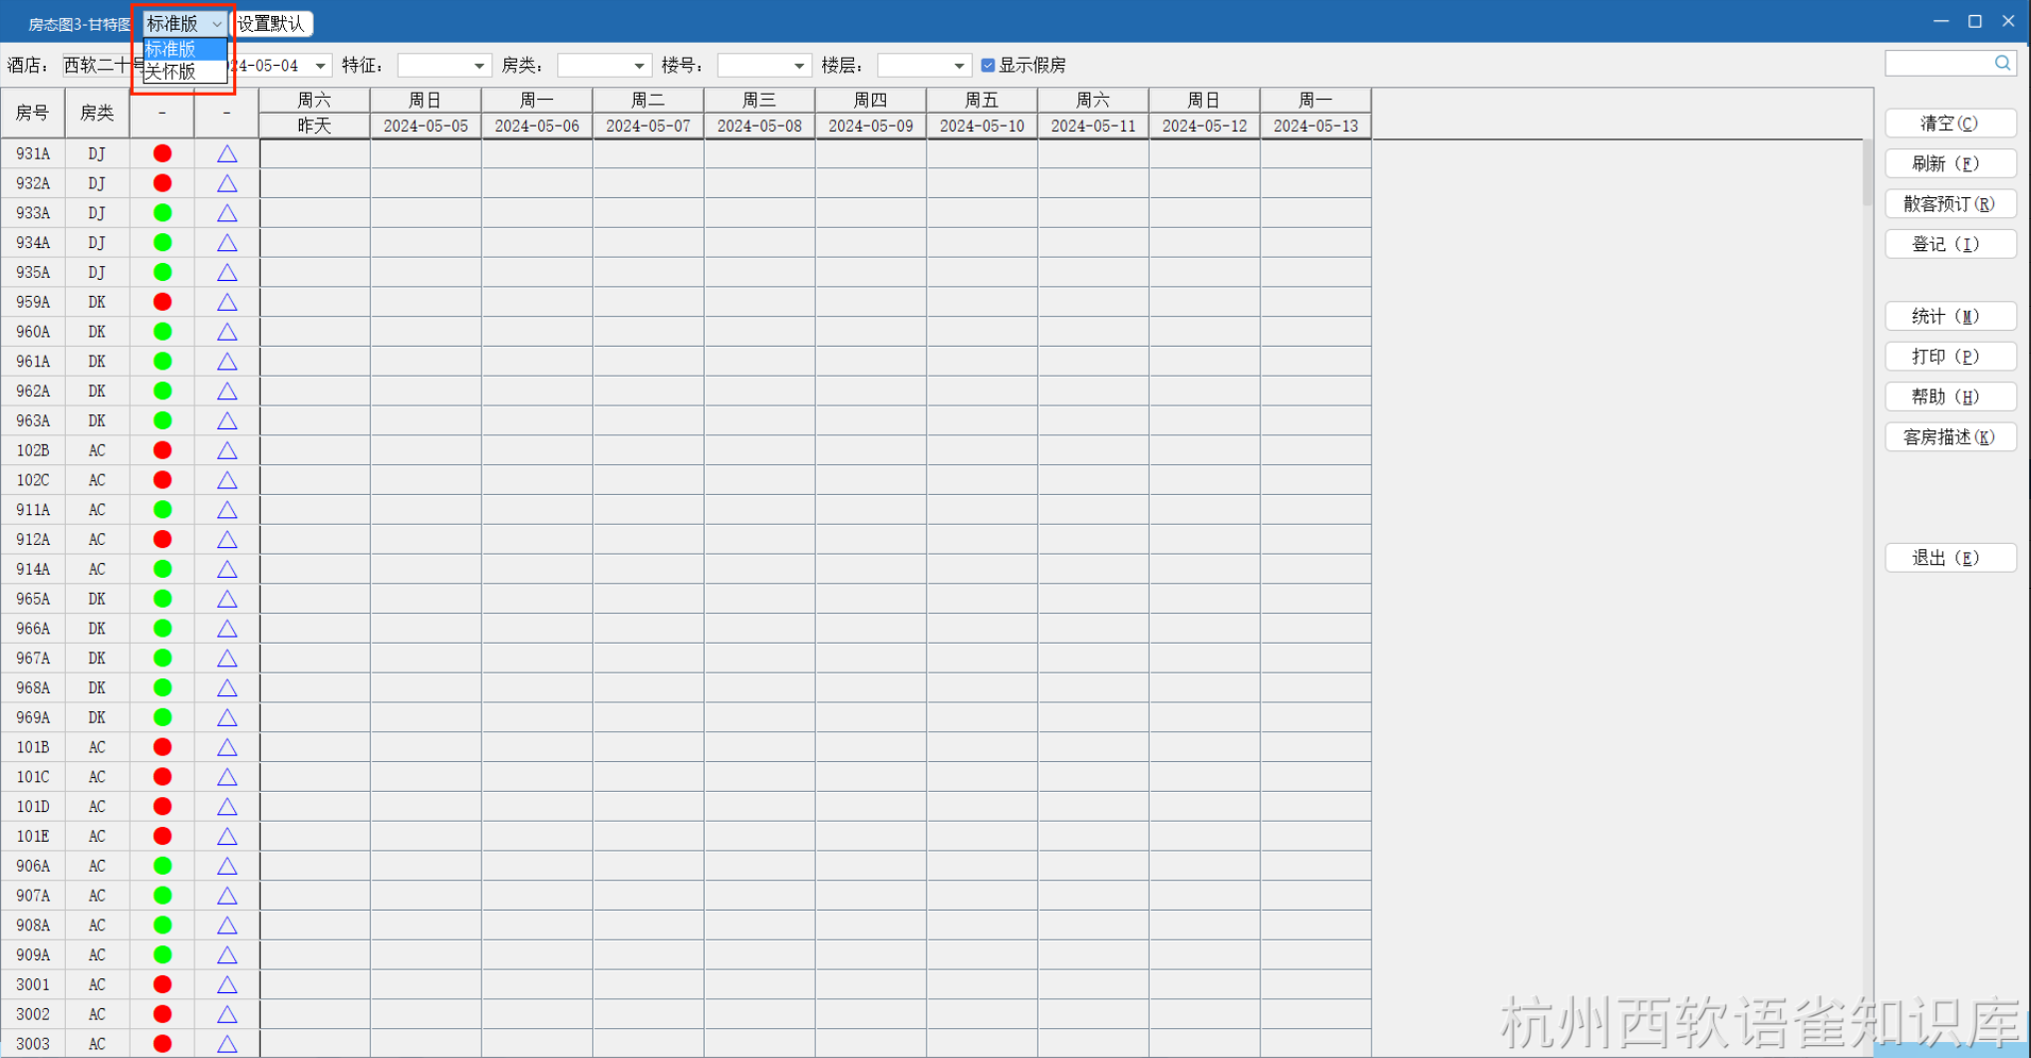Toggle the 显示假房 checkbox
The image size is (2031, 1058).
click(988, 66)
